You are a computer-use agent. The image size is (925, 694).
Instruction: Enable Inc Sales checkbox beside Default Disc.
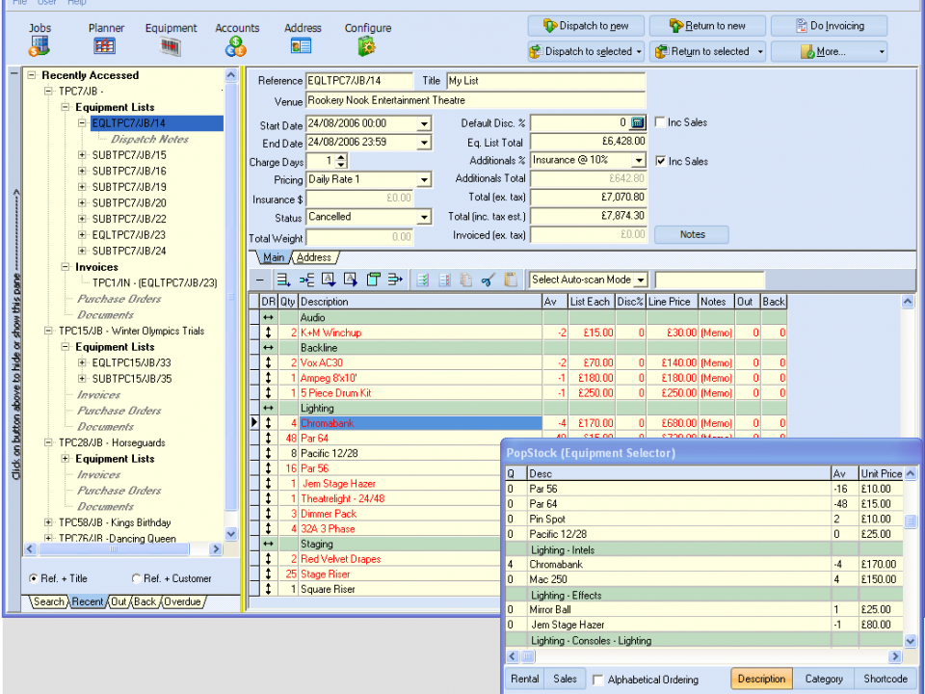click(660, 122)
